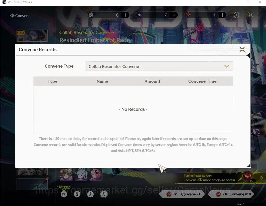This screenshot has height=206, width=266.
Task: Click the Convene logo icon at top left
Action: 12,16
